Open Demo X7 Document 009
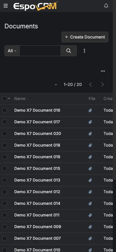The width and height of the screenshot is (116, 252). tap(37, 227)
